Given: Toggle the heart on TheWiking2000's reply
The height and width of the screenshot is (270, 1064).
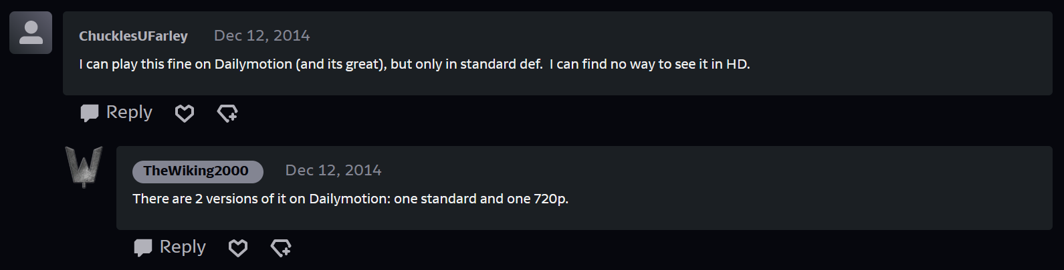Looking at the screenshot, I should click(x=238, y=248).
